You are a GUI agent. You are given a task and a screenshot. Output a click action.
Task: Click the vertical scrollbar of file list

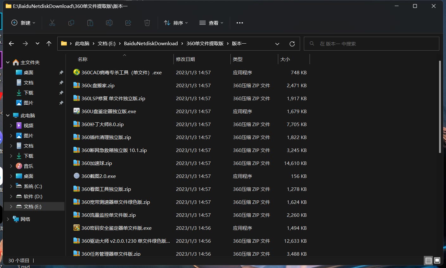coord(440,107)
